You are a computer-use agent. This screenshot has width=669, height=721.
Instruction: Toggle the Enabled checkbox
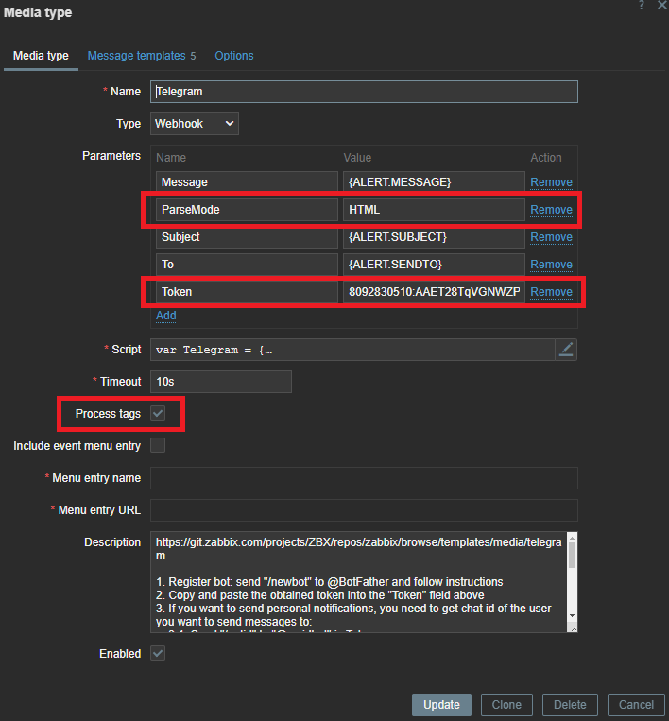point(158,653)
